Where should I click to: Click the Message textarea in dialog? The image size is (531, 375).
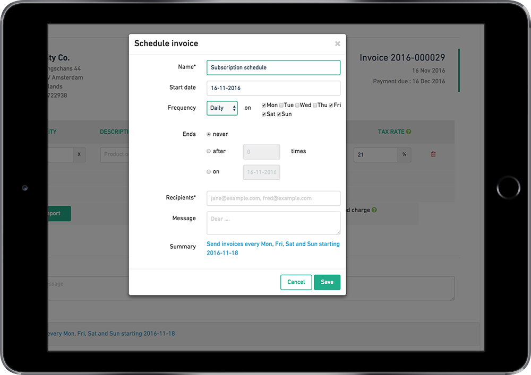pyautogui.click(x=273, y=223)
